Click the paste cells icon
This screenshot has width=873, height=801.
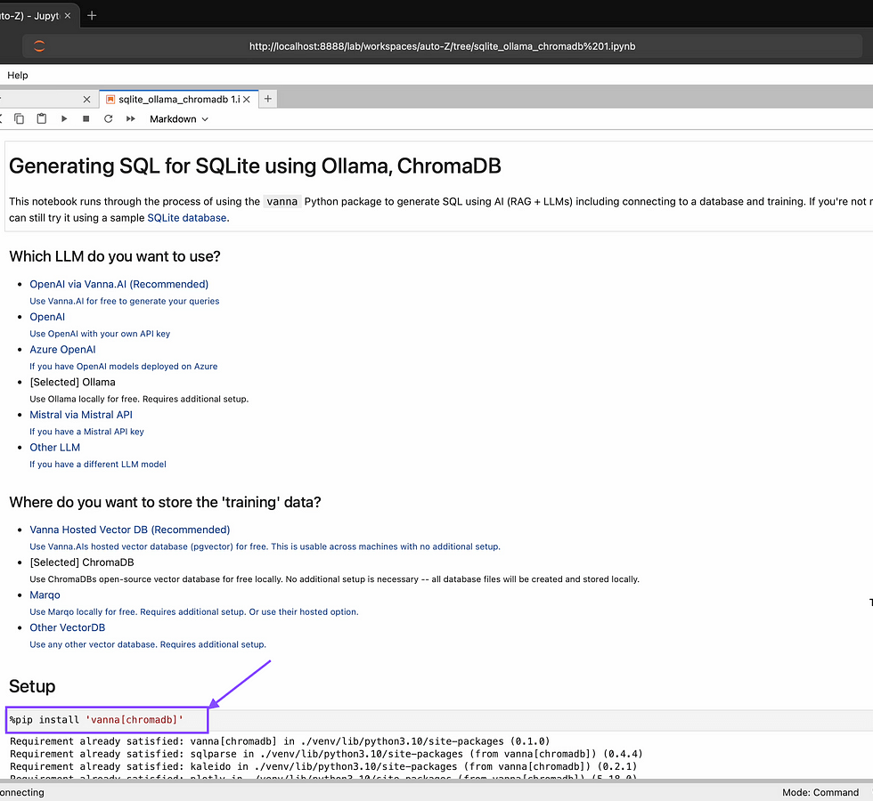tap(42, 118)
